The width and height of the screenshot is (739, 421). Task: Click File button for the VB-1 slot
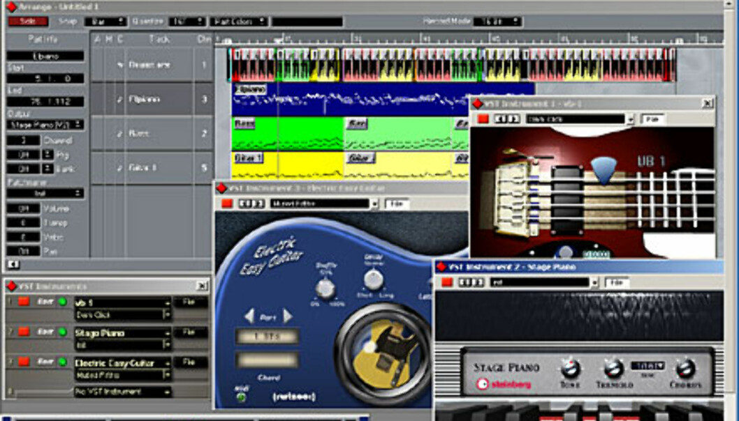pyautogui.click(x=189, y=303)
